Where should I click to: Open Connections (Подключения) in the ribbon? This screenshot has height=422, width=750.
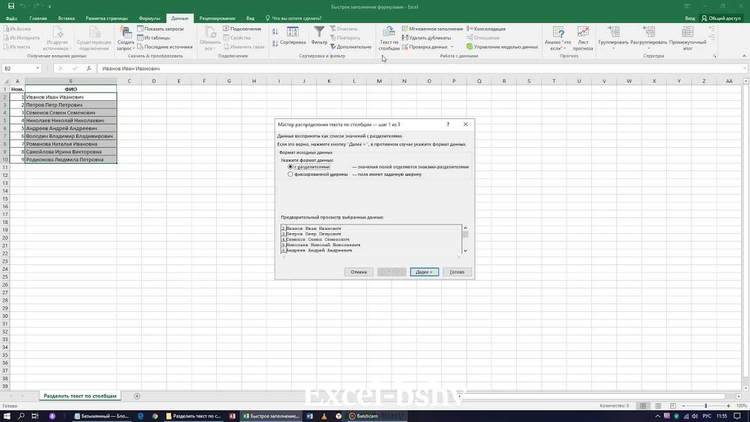(x=242, y=29)
